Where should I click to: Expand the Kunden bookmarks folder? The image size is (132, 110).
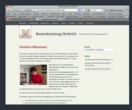tap(37, 14)
